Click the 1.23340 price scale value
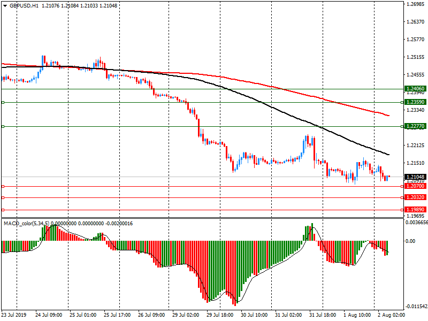Image resolution: width=428 pixels, height=321 pixels. pyautogui.click(x=416, y=110)
